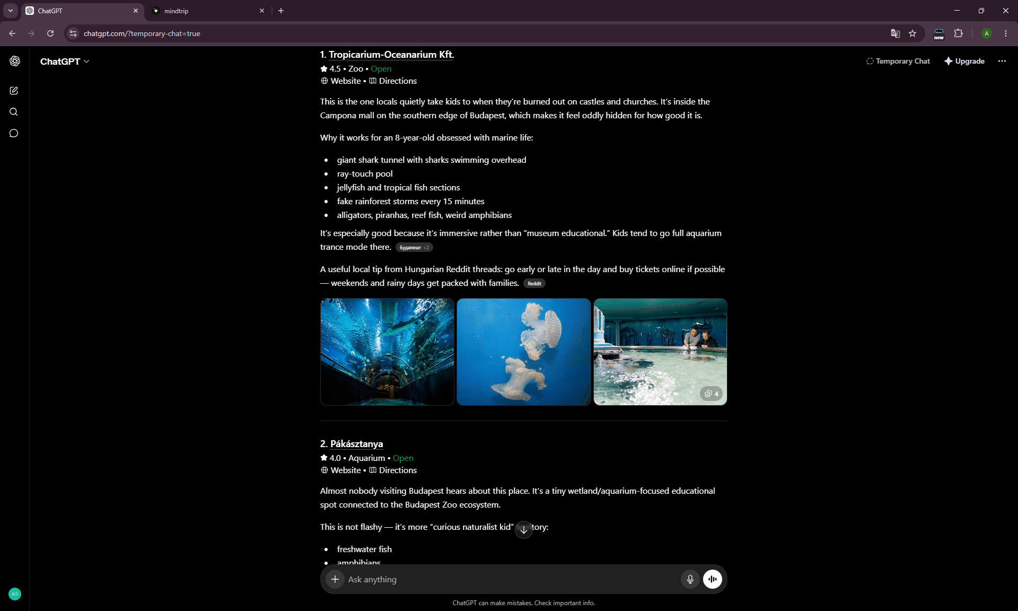Click the Upgrade button
Screen dimensions: 1018x611
coord(964,61)
